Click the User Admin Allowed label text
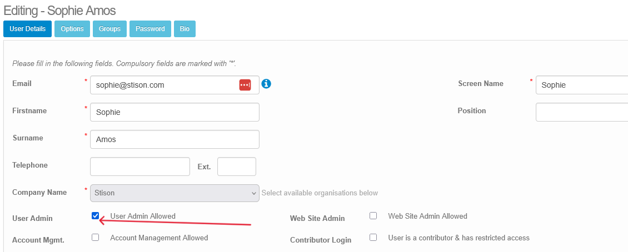Screen dimensions: 628x252 tap(143, 216)
